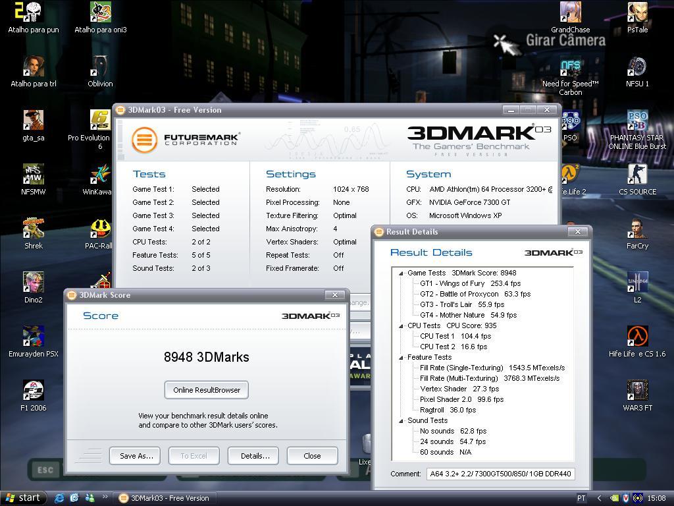Image resolution: width=674 pixels, height=506 pixels.
Task: Click the 3DMark03 taskbar button
Action: (x=165, y=498)
